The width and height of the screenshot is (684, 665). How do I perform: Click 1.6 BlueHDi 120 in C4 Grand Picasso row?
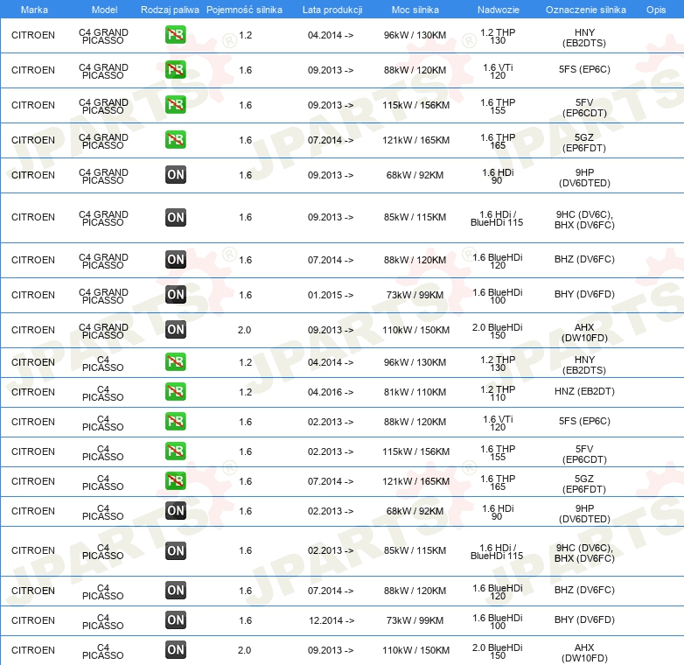pyautogui.click(x=498, y=261)
